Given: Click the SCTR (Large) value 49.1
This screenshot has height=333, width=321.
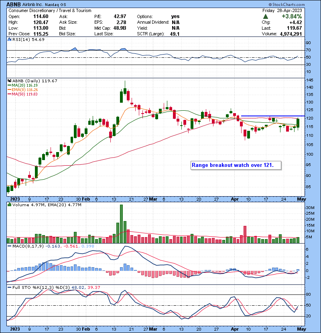Looking at the screenshot, I should [175, 34].
